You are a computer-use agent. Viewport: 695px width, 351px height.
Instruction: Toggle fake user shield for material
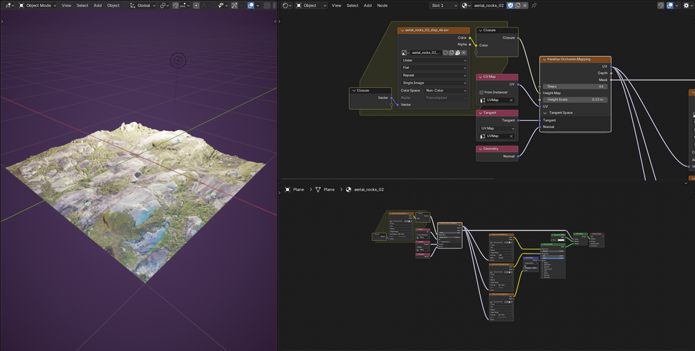[510, 6]
